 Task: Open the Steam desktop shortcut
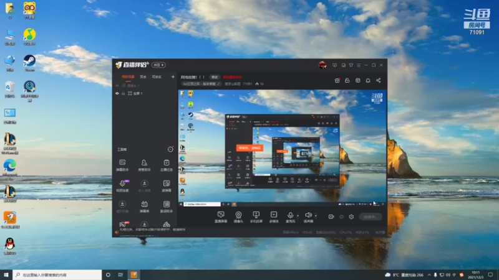(x=29, y=63)
